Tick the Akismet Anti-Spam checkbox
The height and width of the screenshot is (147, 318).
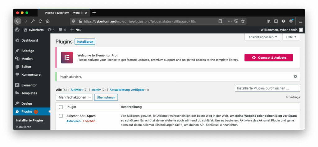coord(61,116)
